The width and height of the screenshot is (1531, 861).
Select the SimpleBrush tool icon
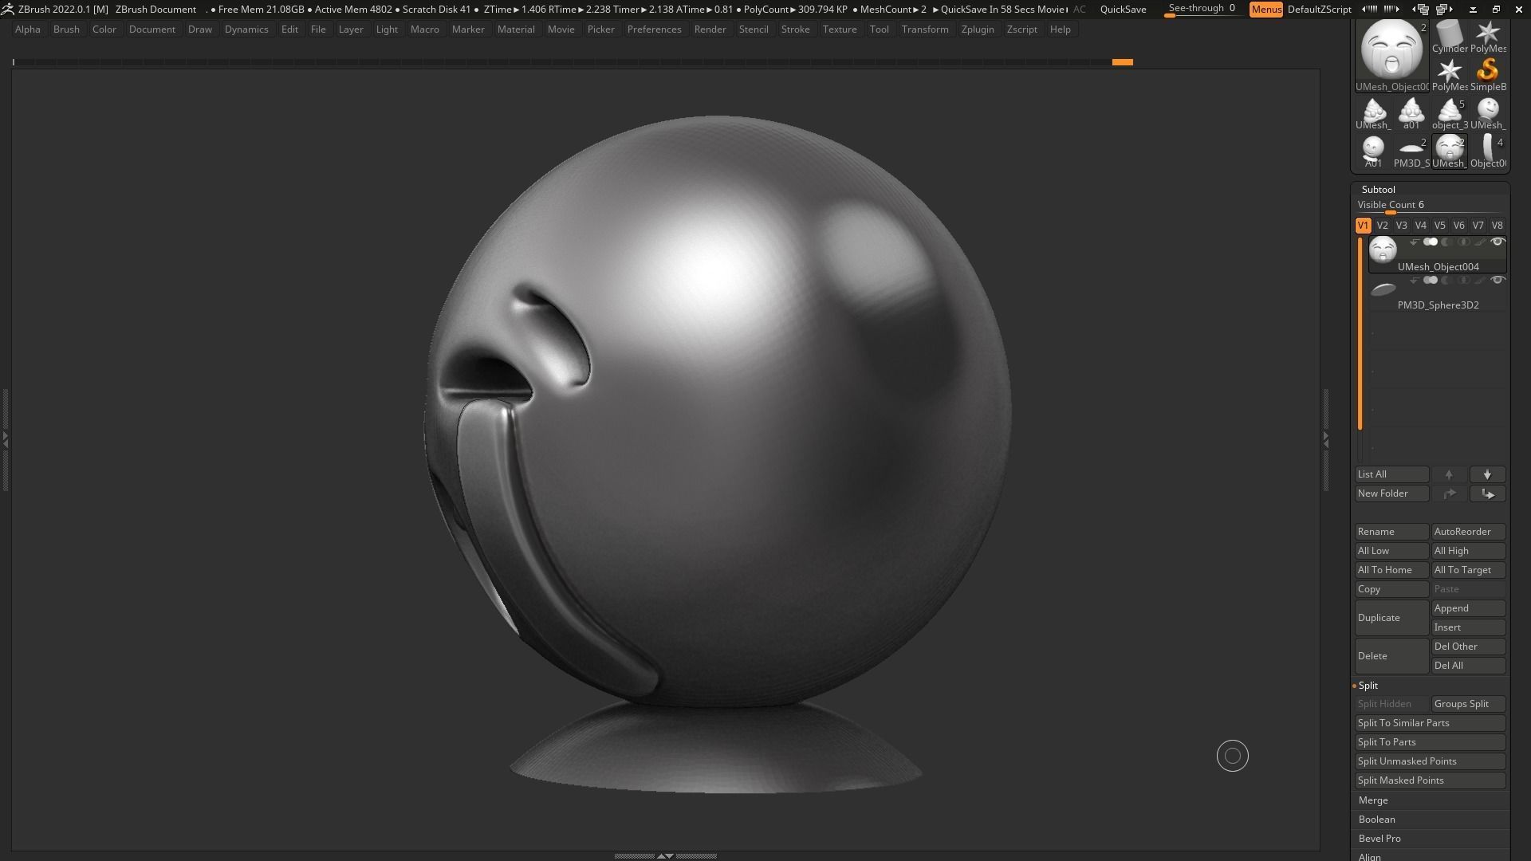[x=1487, y=75]
